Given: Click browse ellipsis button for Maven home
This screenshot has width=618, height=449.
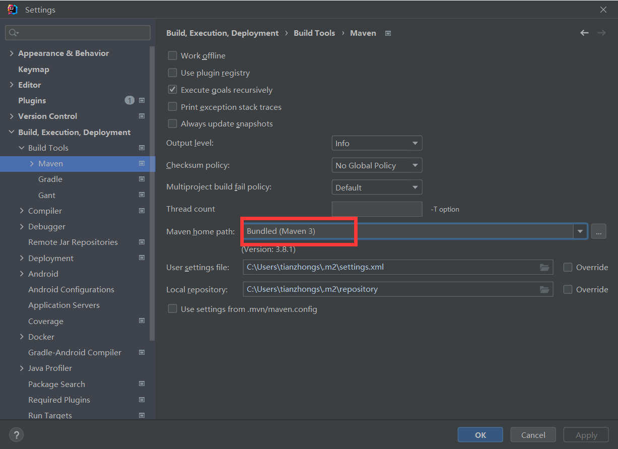Looking at the screenshot, I should 598,231.
